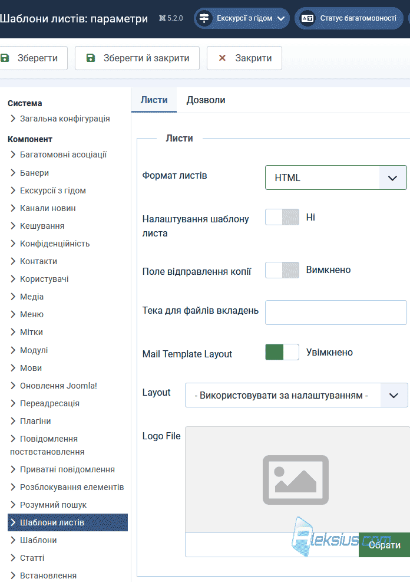Open the Layout selection dropdown

tap(296, 395)
